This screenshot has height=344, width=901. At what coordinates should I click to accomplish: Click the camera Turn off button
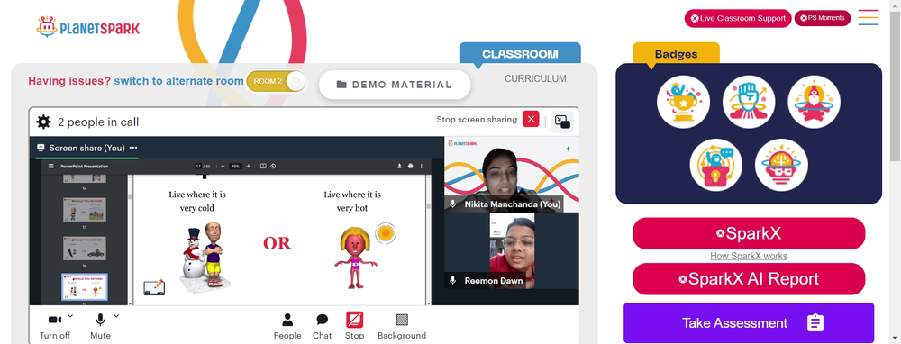click(55, 327)
